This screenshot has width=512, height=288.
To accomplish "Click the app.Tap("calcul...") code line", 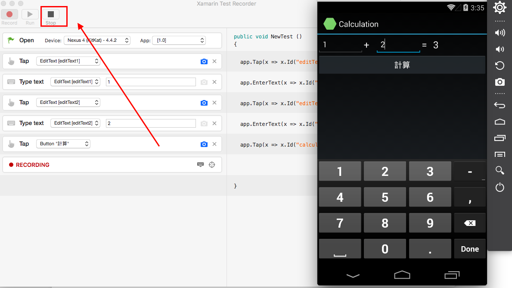I will tap(279, 144).
